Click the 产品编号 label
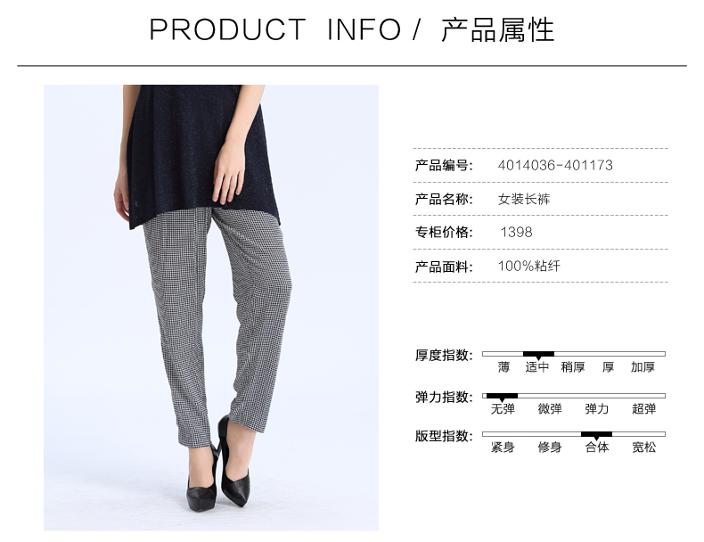 (444, 165)
